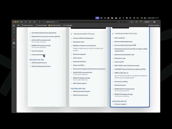Expand Community support item
172x129 pixels.
[x=37, y=55]
